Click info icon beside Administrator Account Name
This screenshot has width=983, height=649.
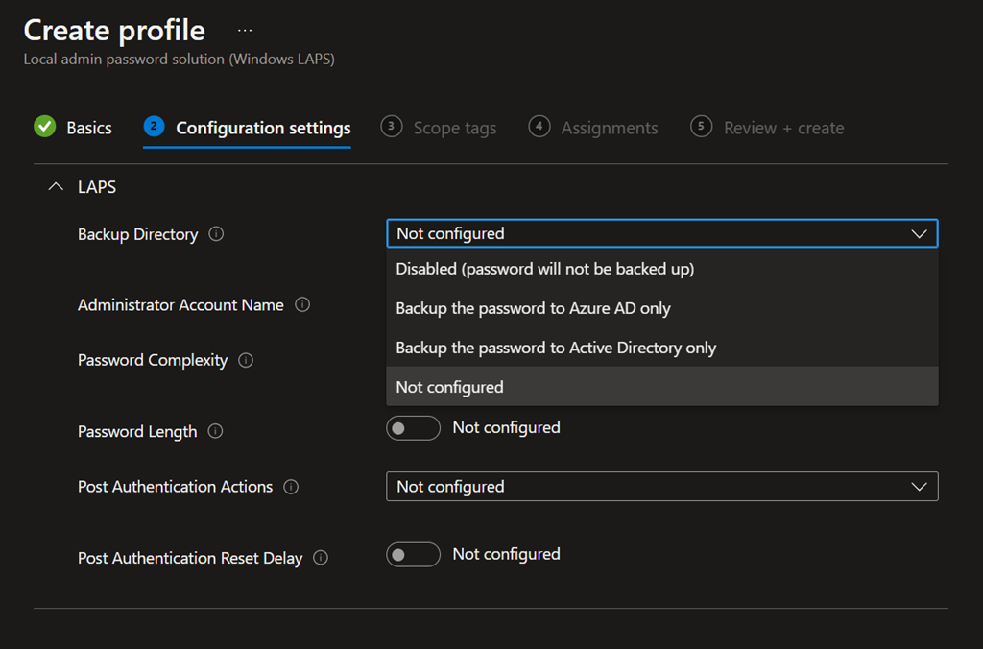coord(302,305)
